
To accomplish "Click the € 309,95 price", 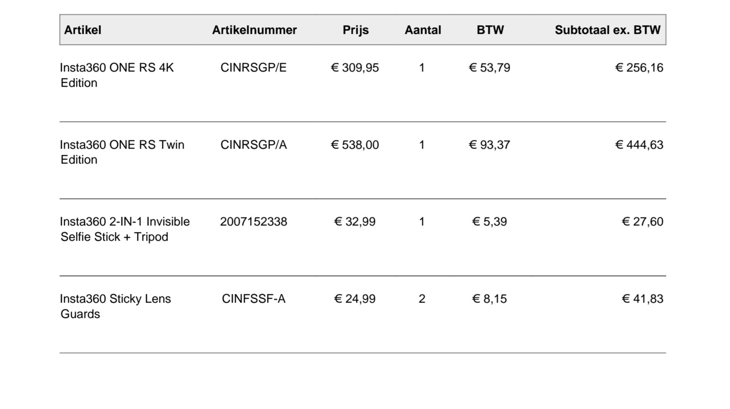I will pyautogui.click(x=355, y=68).
